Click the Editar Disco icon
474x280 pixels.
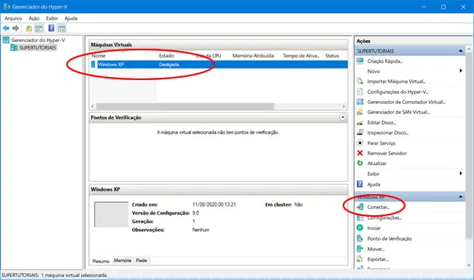coord(360,122)
